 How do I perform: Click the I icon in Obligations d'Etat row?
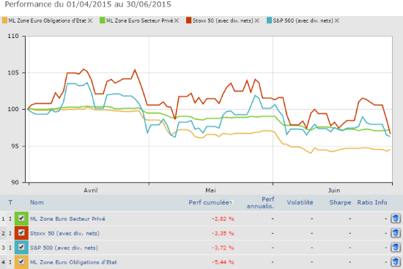click(10, 262)
